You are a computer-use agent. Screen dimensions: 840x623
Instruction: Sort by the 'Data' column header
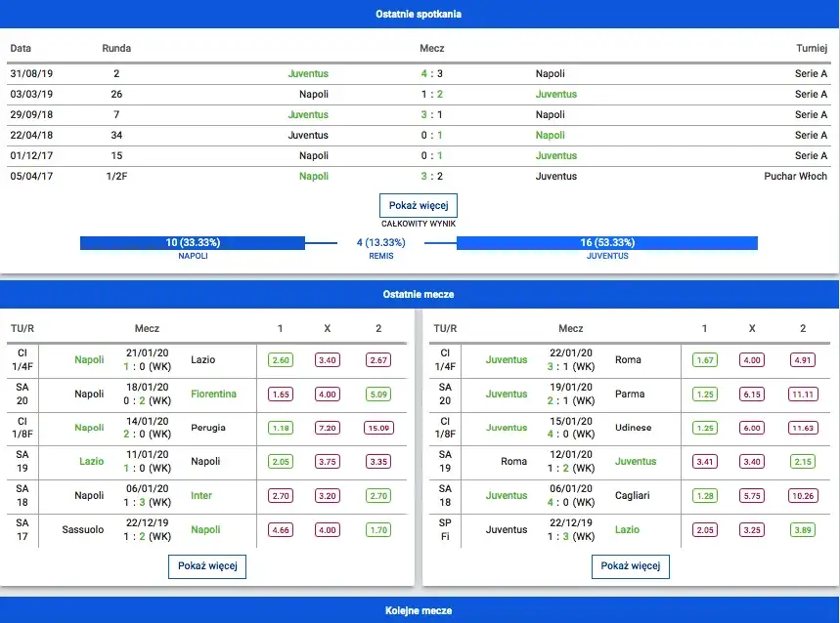click(21, 48)
